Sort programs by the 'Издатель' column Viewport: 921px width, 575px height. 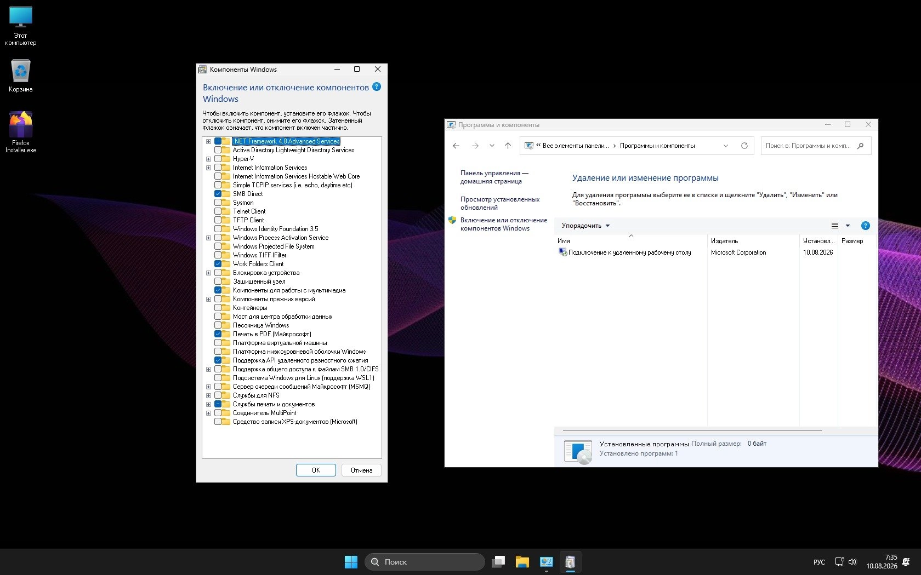pos(753,241)
